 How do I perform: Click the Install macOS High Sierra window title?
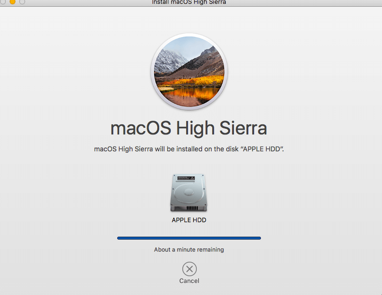point(189,2)
